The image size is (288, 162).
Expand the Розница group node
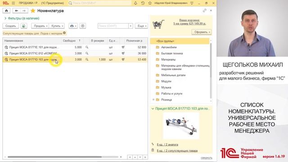pyautogui.click(x=153, y=99)
